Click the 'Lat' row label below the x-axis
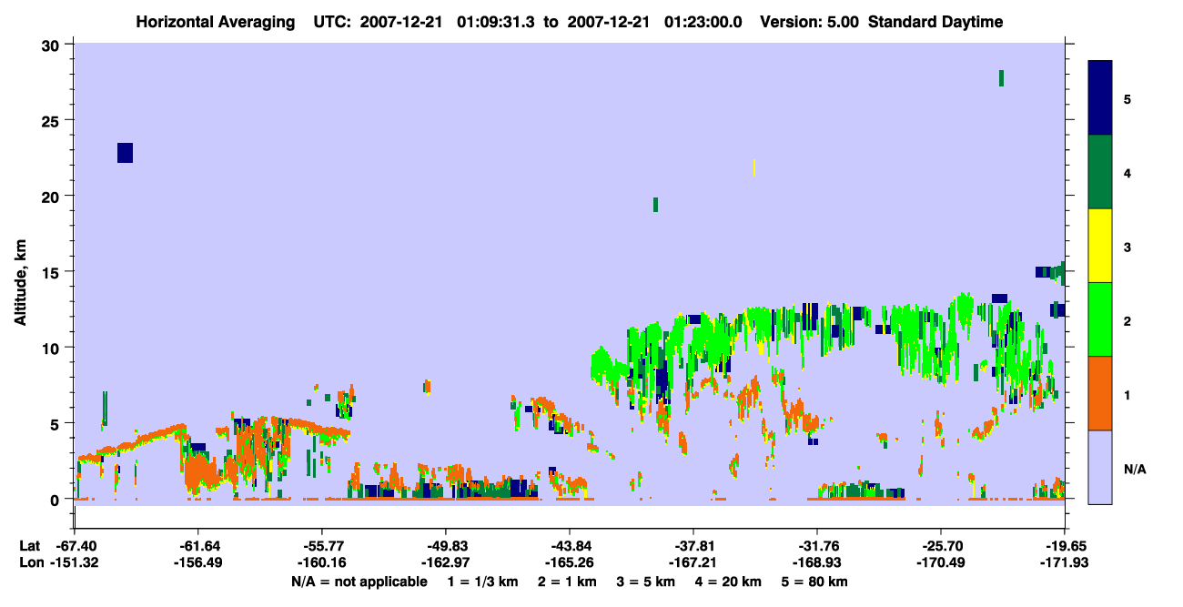Screen dimensions: 1183x607 pyautogui.click(x=29, y=546)
